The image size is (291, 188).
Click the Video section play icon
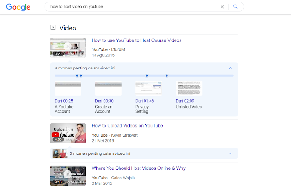coord(53,27)
